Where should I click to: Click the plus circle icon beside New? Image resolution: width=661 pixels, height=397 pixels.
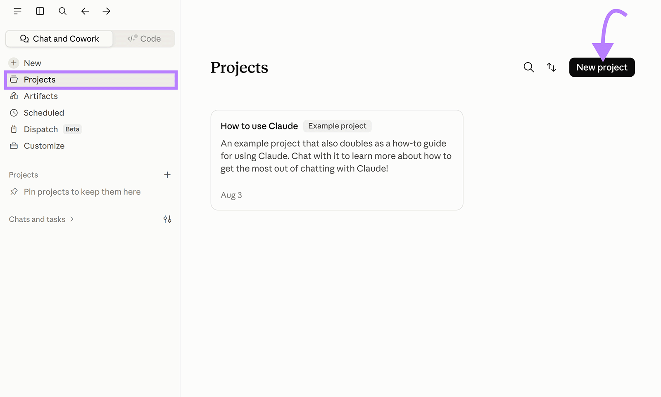click(x=14, y=63)
